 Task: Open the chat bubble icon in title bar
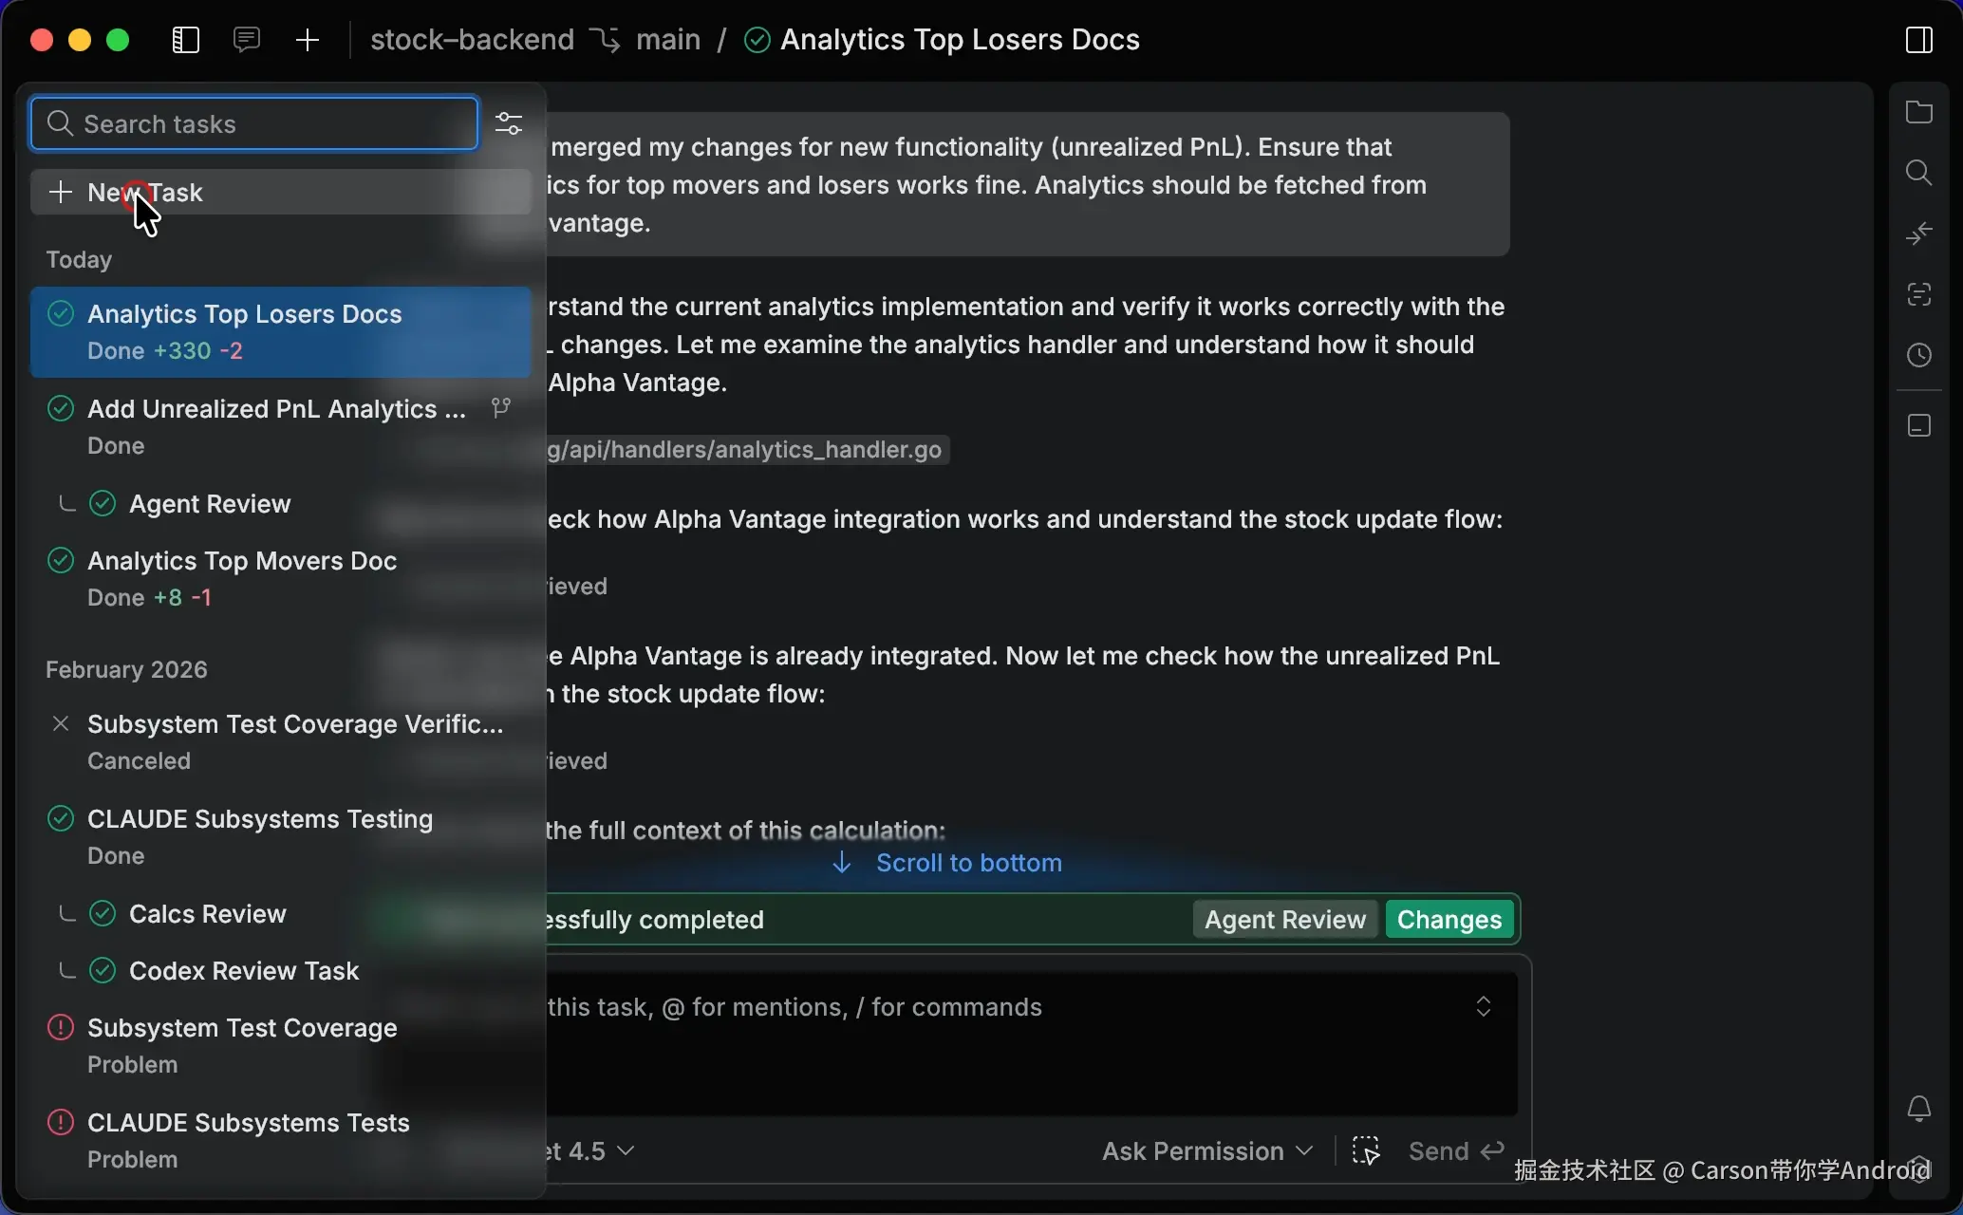(247, 40)
